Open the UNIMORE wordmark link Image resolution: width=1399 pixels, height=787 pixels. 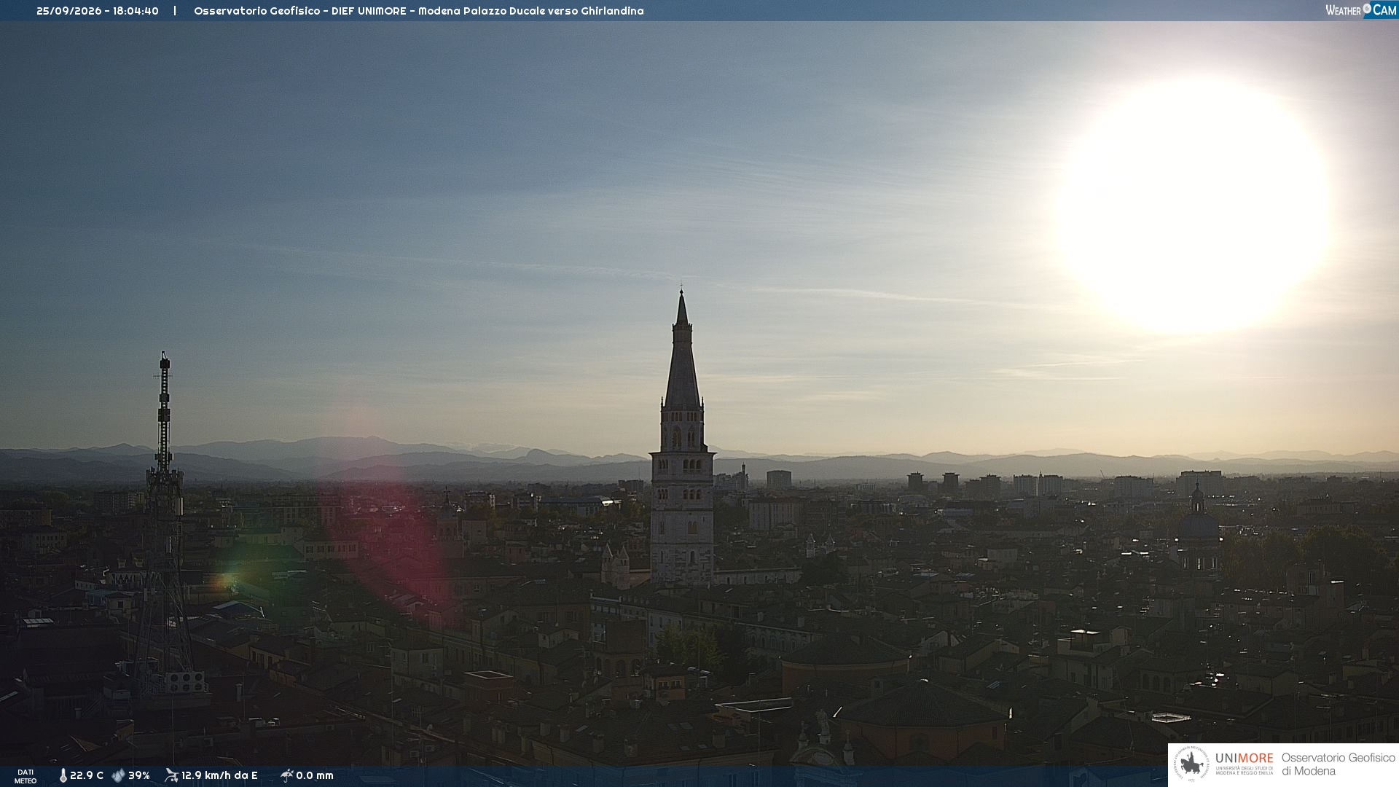(x=1245, y=759)
